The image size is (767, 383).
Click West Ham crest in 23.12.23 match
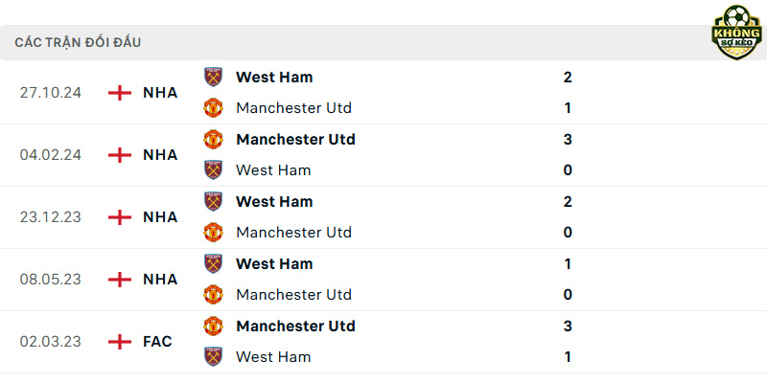pyautogui.click(x=213, y=201)
